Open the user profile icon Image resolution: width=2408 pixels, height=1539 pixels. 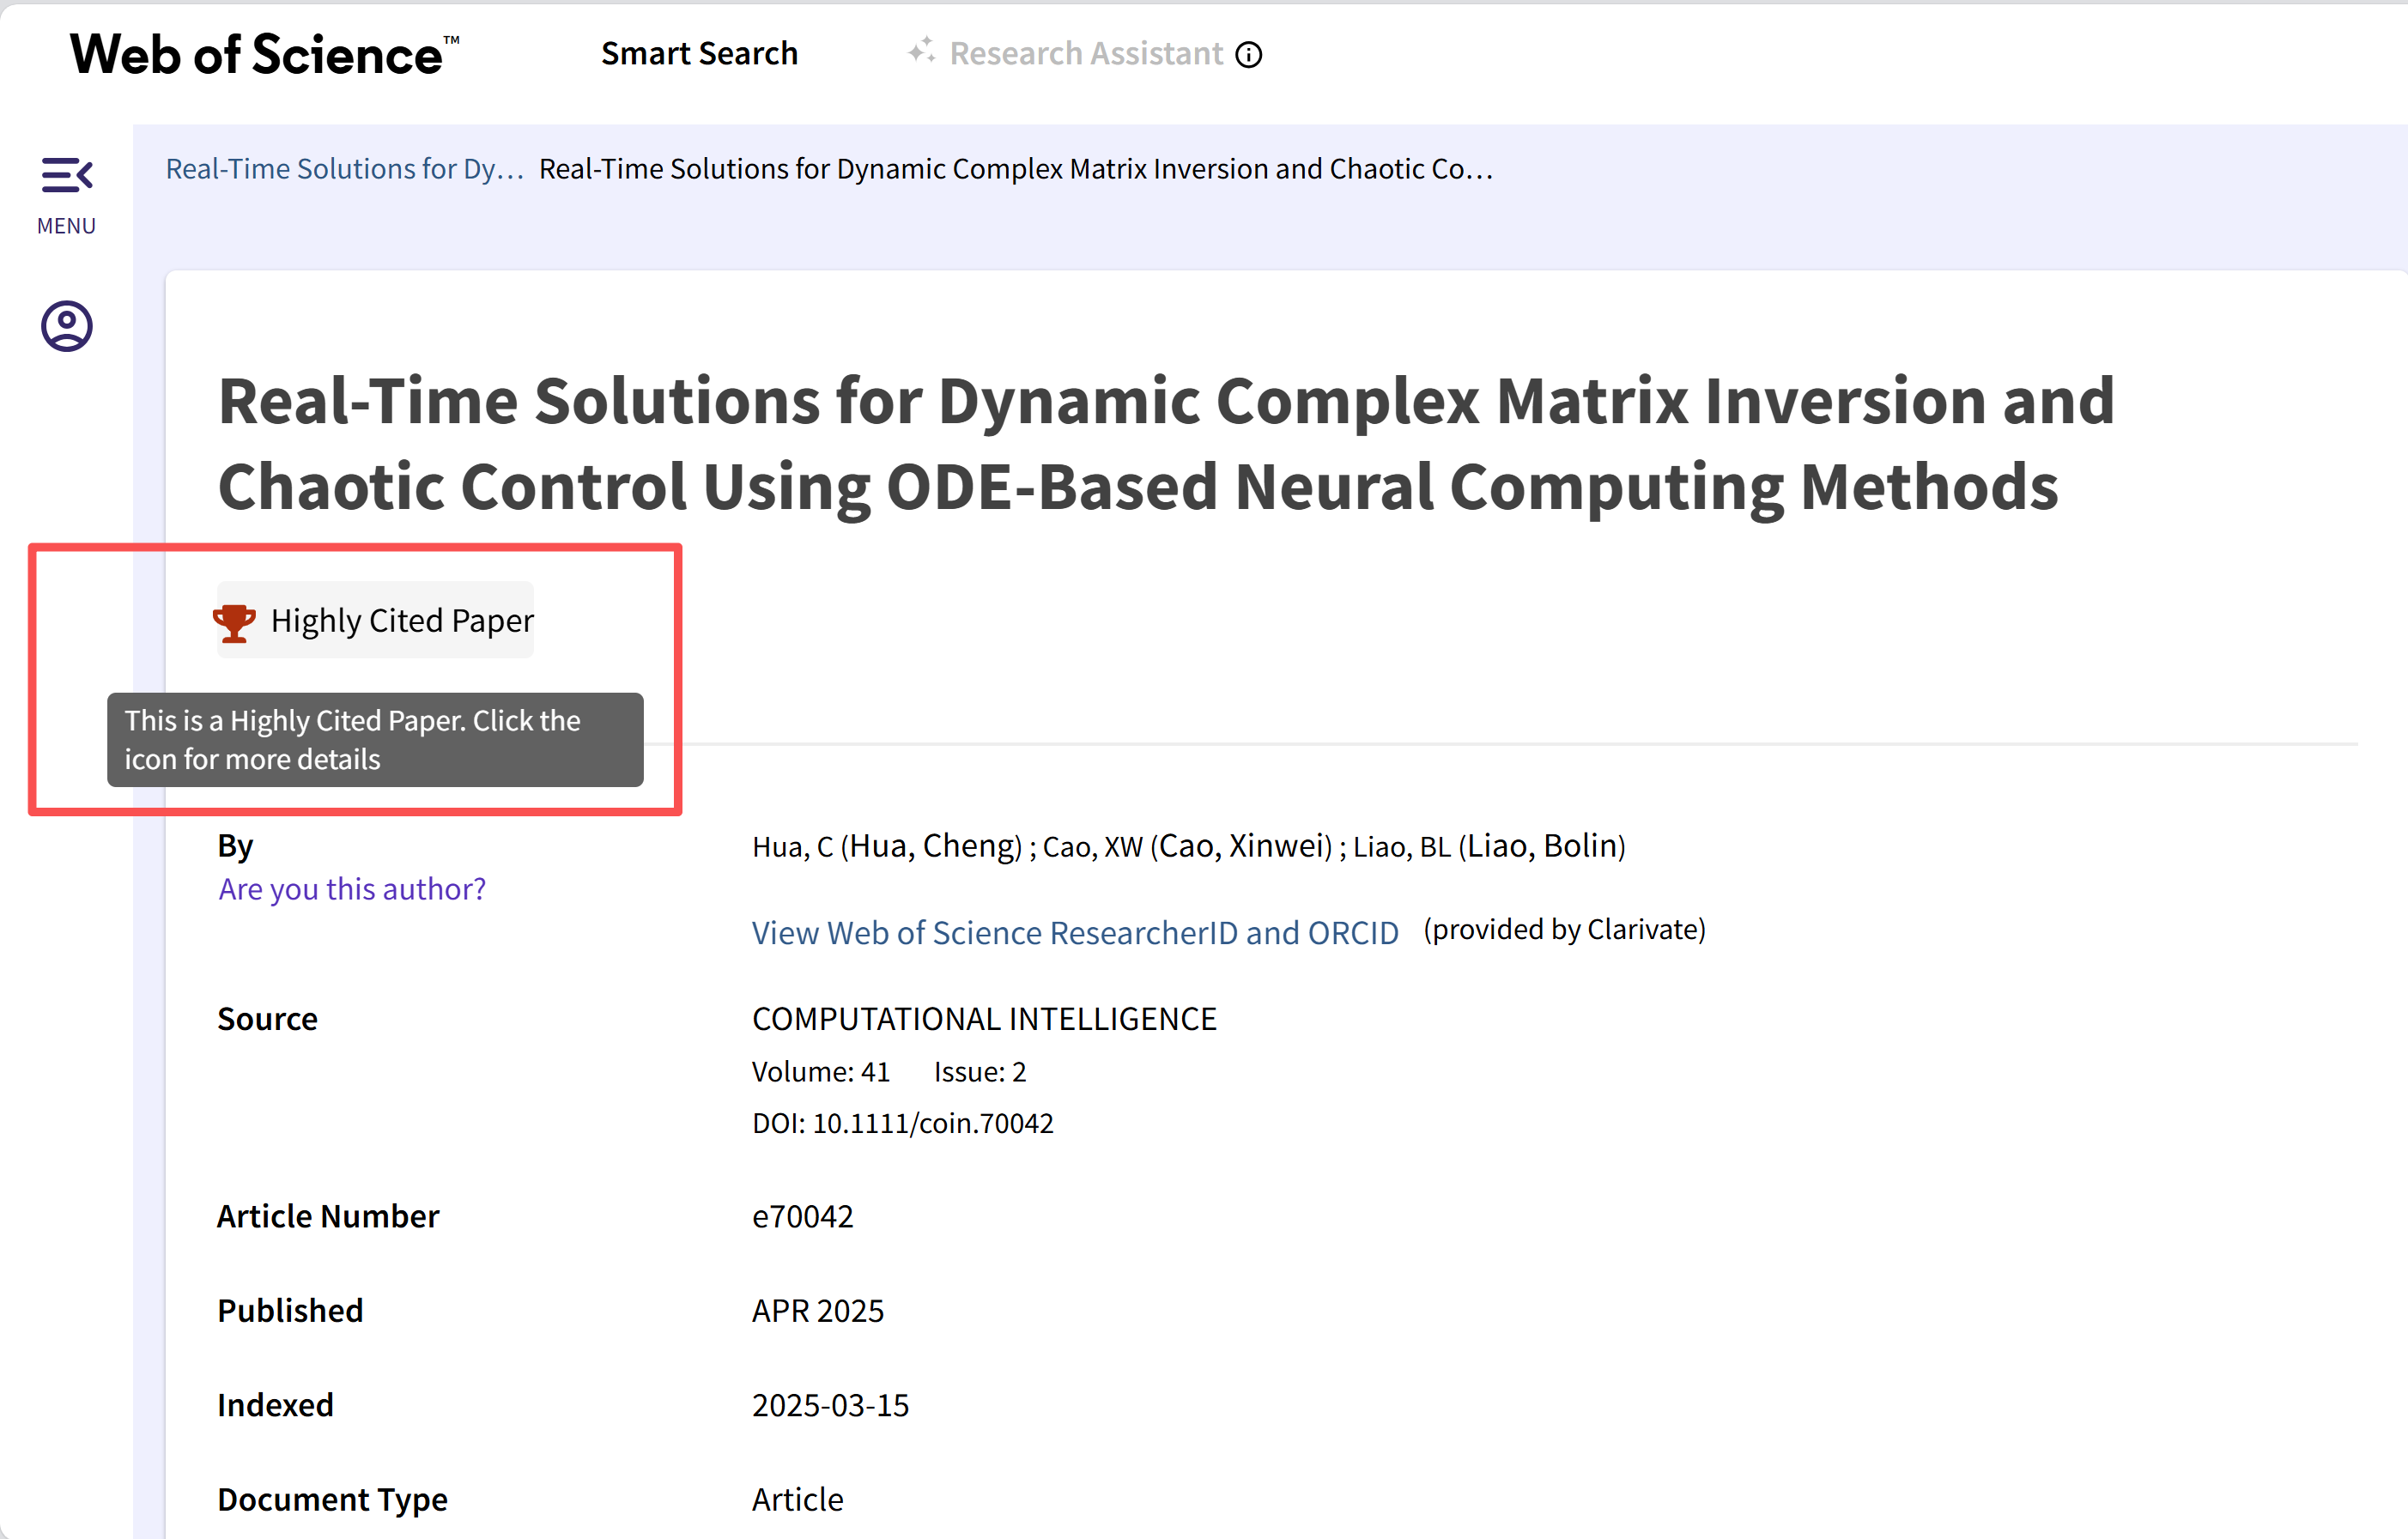[x=66, y=326]
